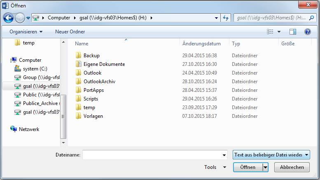Open the Dateiname dropdown arrow

[224, 155]
